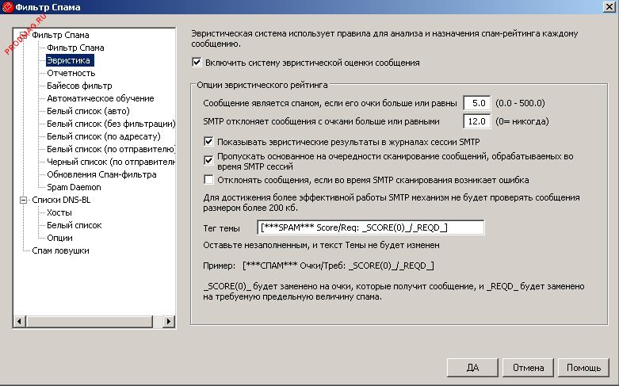Open Spam Daemon settings page
Image resolution: width=619 pixels, height=386 pixels.
point(74,187)
